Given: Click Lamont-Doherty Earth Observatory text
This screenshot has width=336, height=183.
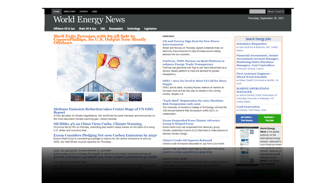Looking at the screenshot, I should pos(257,98).
